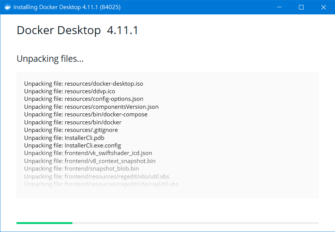Select log line 'frontend/resources/regedit/vbs/regUtil.vbs'
The image size is (335, 232).
pos(101,184)
